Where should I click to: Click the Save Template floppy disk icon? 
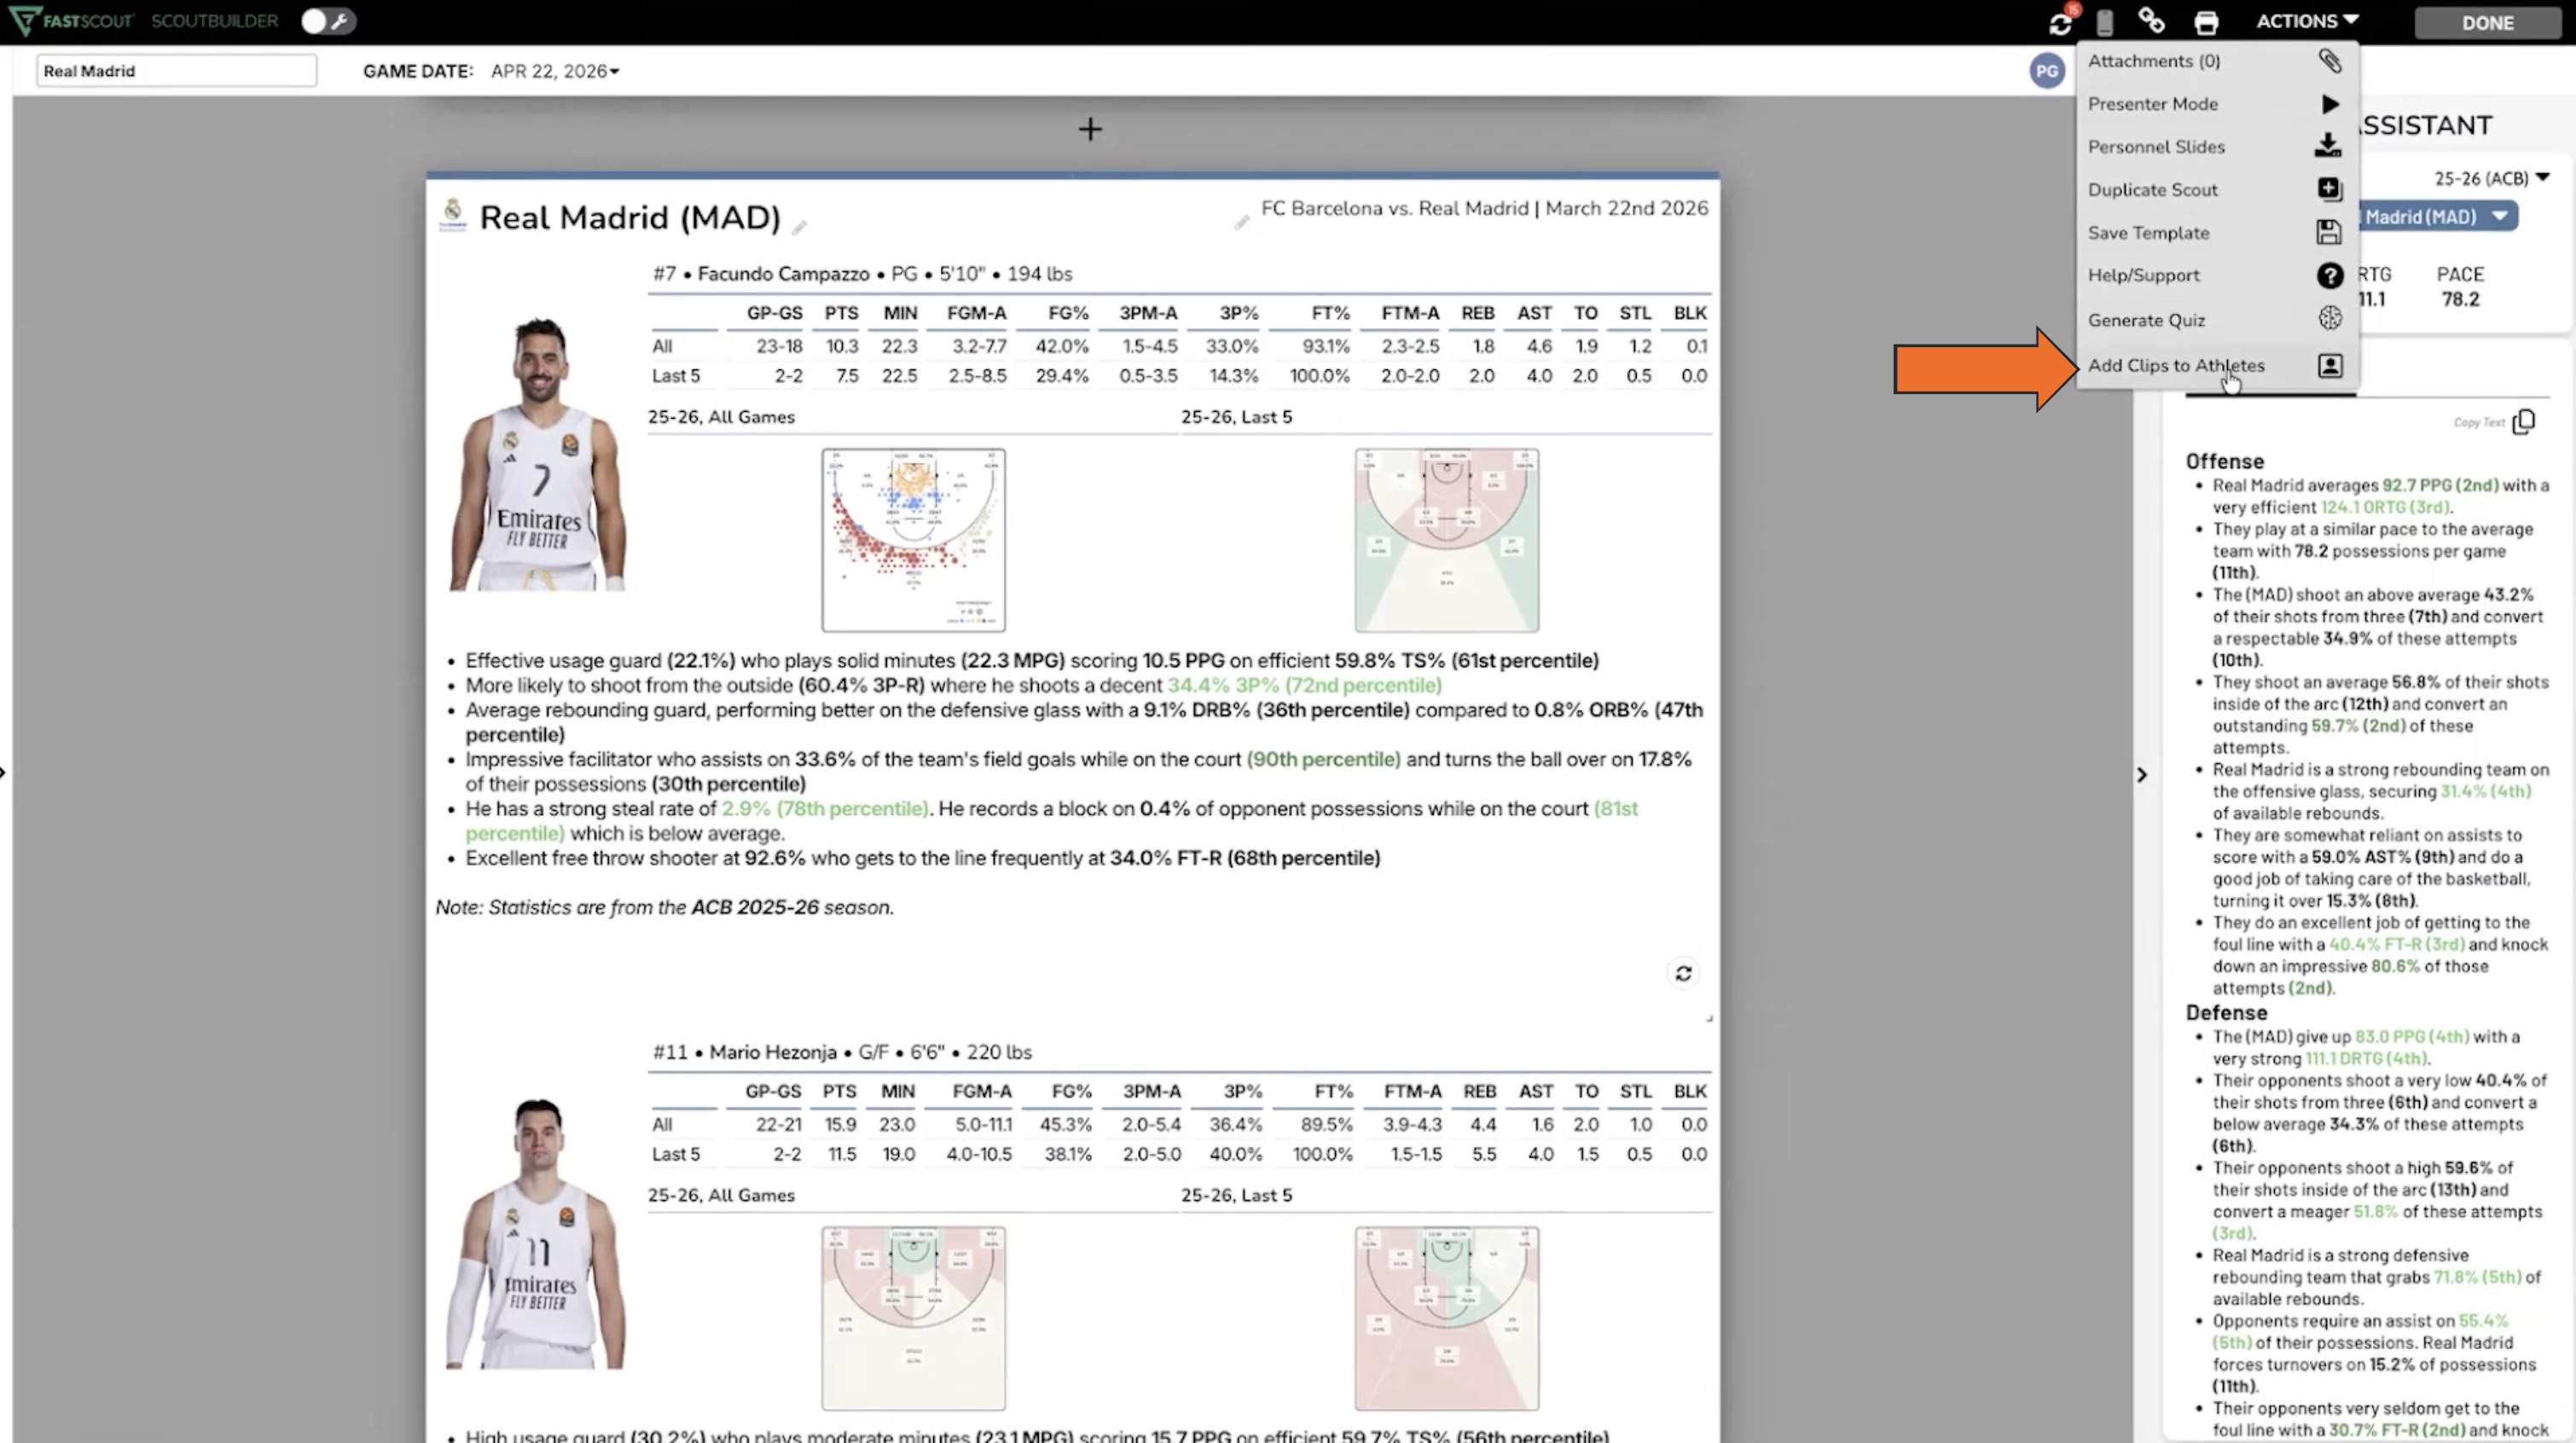2329,232
